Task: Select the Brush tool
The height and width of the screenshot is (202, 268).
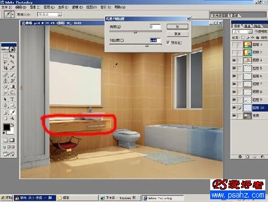Action: 12,75
